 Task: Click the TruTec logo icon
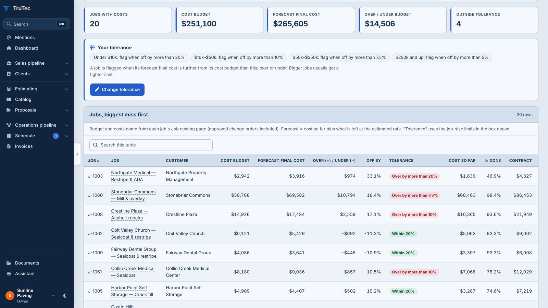pyautogui.click(x=7, y=8)
